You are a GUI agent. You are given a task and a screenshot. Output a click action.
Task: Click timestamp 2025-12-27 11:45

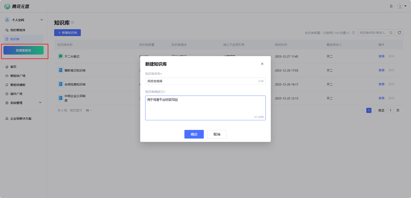tap(286, 56)
